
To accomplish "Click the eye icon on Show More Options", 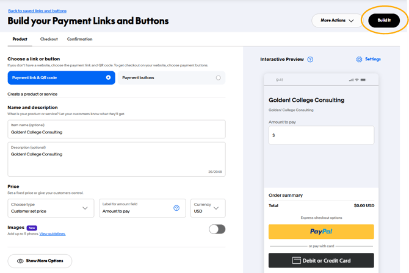I will [20, 261].
